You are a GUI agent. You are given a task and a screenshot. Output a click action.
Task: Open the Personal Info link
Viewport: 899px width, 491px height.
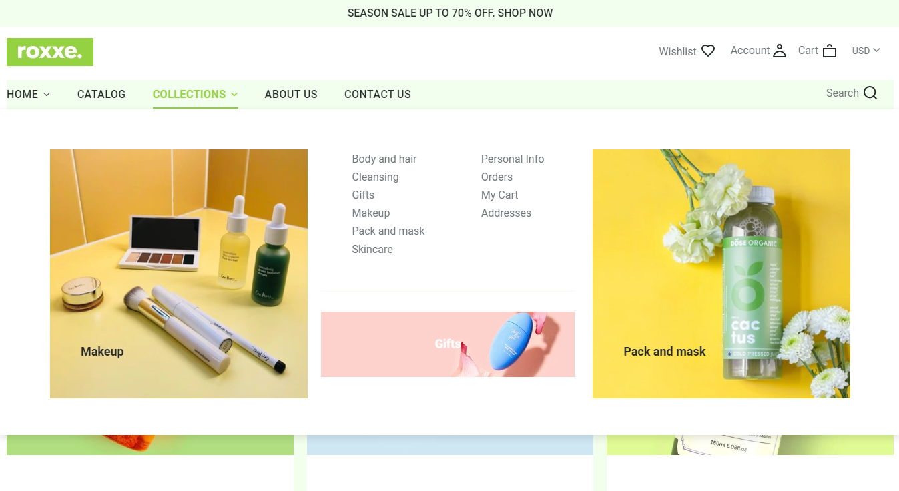coord(513,159)
